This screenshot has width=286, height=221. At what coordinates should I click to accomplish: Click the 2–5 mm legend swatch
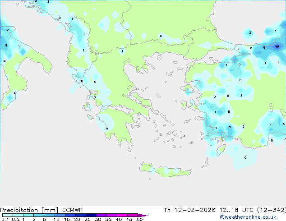pos(39,215)
